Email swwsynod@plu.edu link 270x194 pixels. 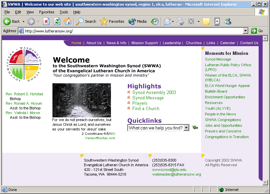coord(169,170)
